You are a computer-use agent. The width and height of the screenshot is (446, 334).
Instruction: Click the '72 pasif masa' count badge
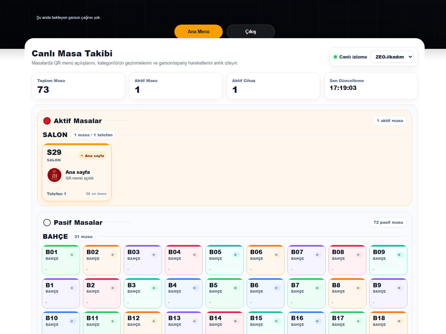pos(388,222)
